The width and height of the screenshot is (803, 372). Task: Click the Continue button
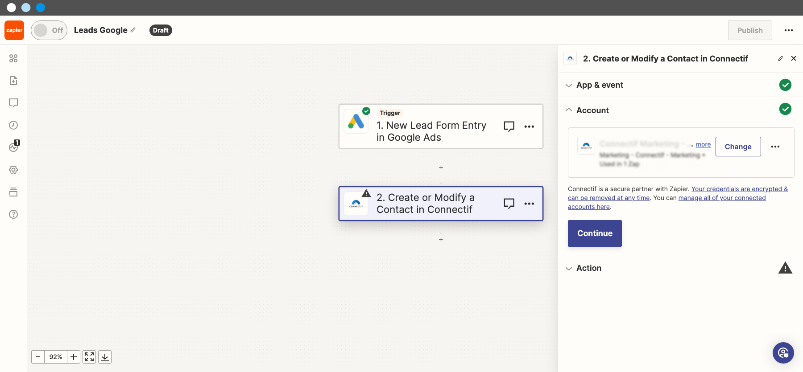tap(595, 233)
